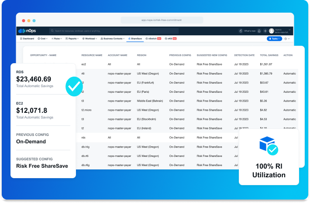This screenshot has width=310, height=203.
Task: Click the Admin user avatar
Action: tap(272, 31)
